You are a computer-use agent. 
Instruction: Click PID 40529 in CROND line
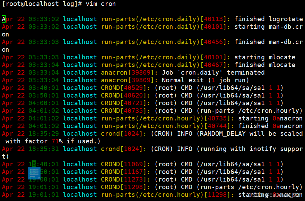(x=133, y=88)
